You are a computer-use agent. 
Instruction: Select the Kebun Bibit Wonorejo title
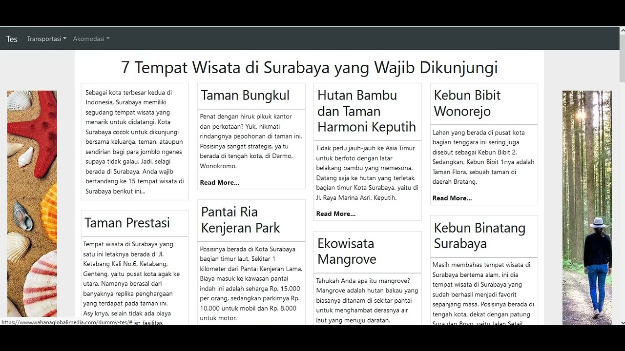point(467,103)
